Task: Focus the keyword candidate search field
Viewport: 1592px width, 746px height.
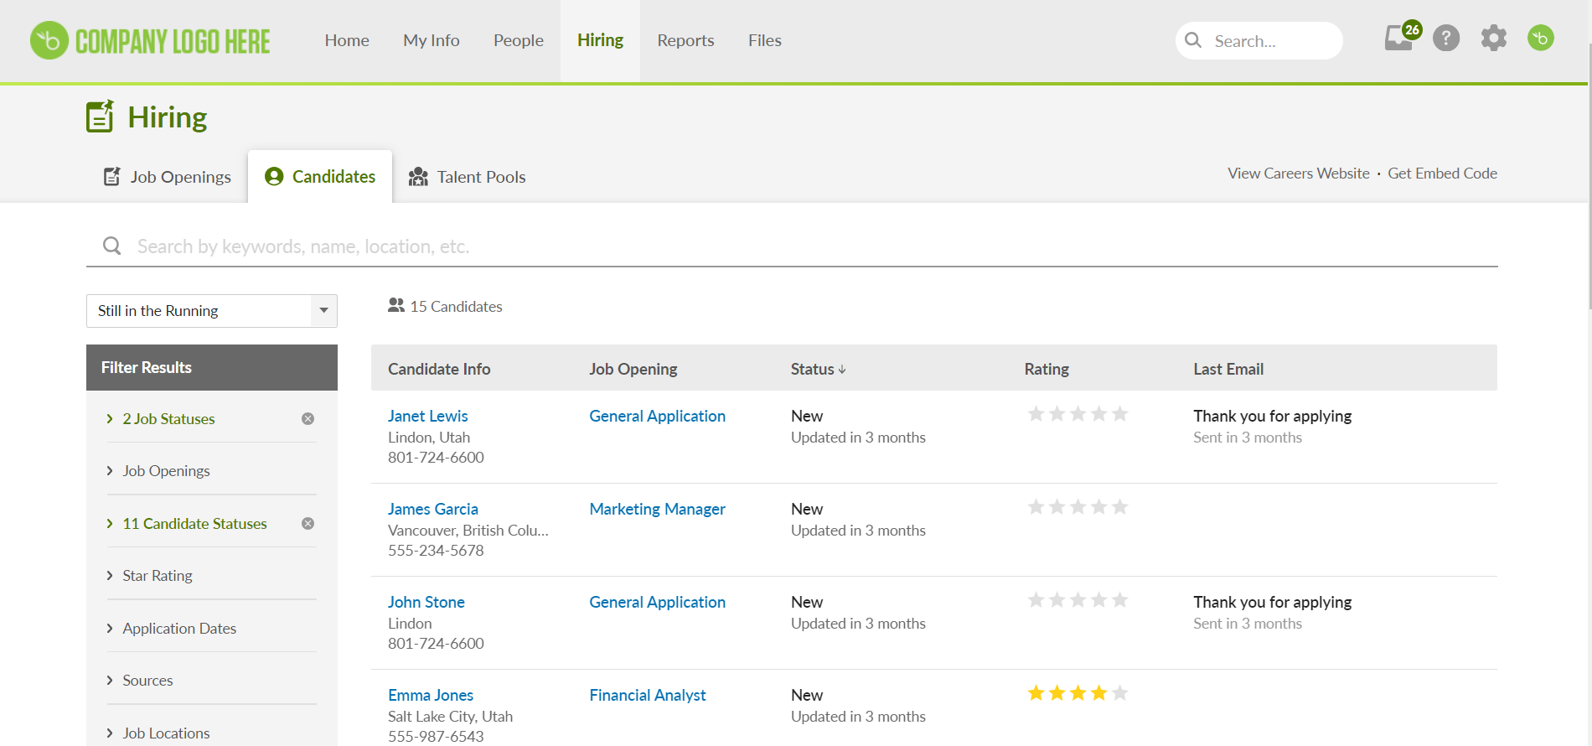Action: click(x=792, y=246)
